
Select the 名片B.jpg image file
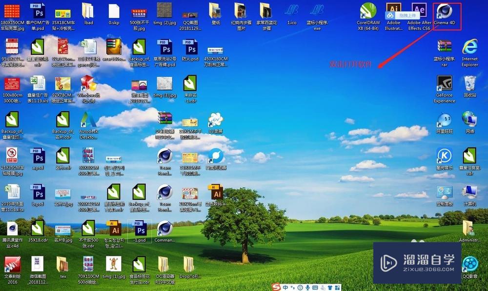click(63, 234)
